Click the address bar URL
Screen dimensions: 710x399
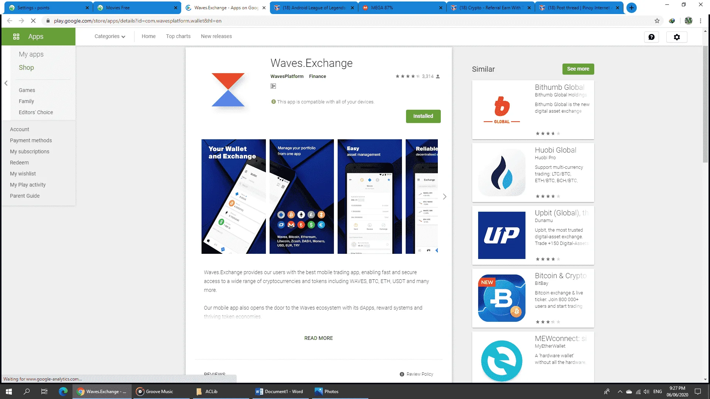[x=138, y=21]
